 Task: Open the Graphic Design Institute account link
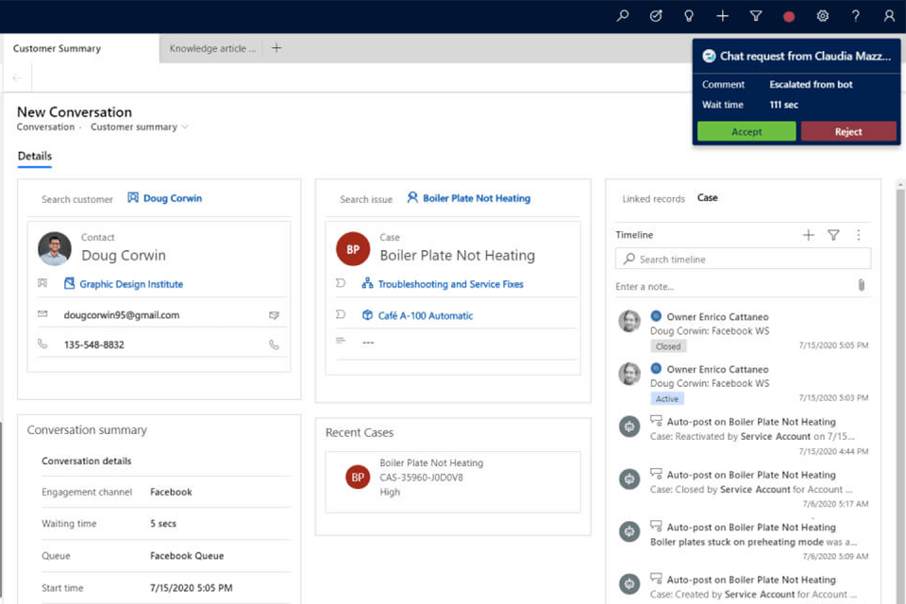[131, 284]
